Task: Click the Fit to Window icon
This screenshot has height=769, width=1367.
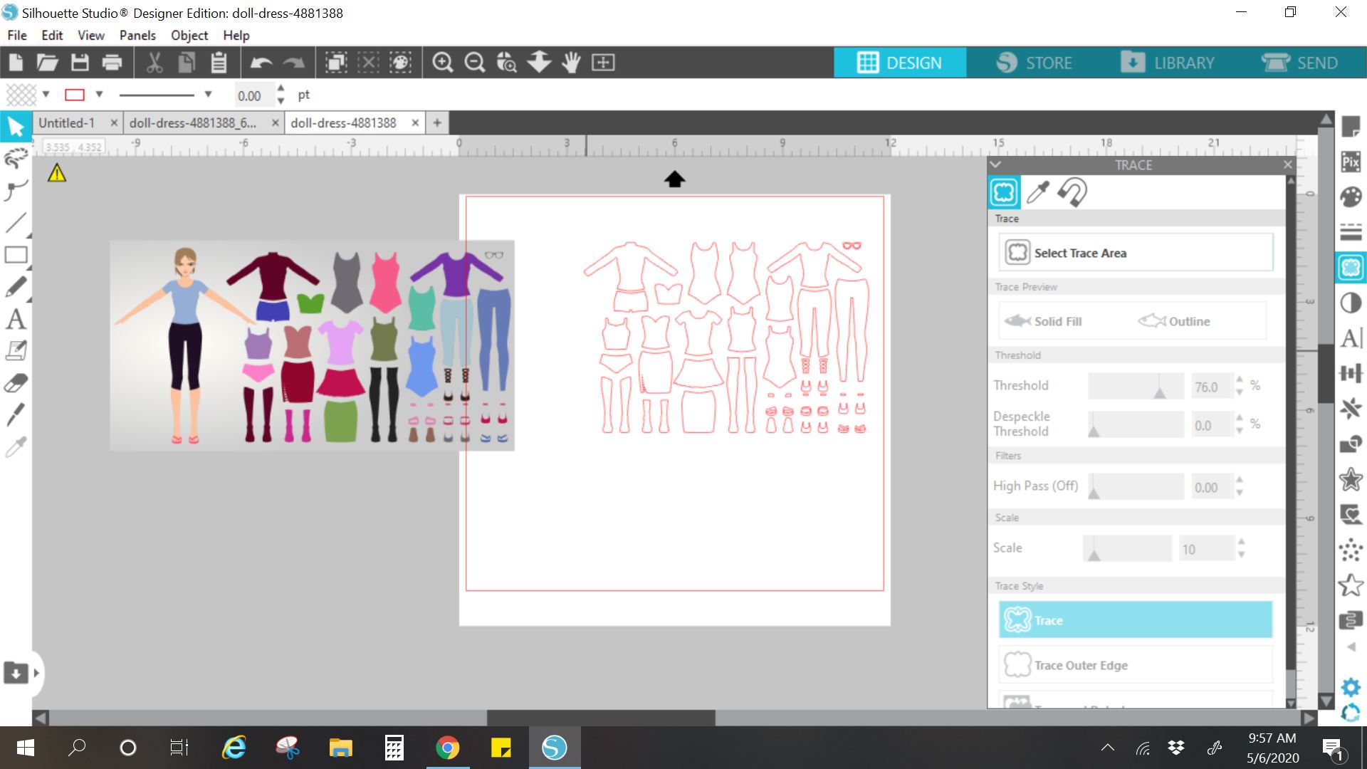Action: (x=603, y=63)
